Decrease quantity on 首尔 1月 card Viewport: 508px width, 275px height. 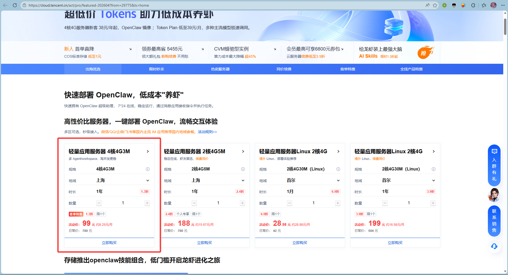point(290,203)
